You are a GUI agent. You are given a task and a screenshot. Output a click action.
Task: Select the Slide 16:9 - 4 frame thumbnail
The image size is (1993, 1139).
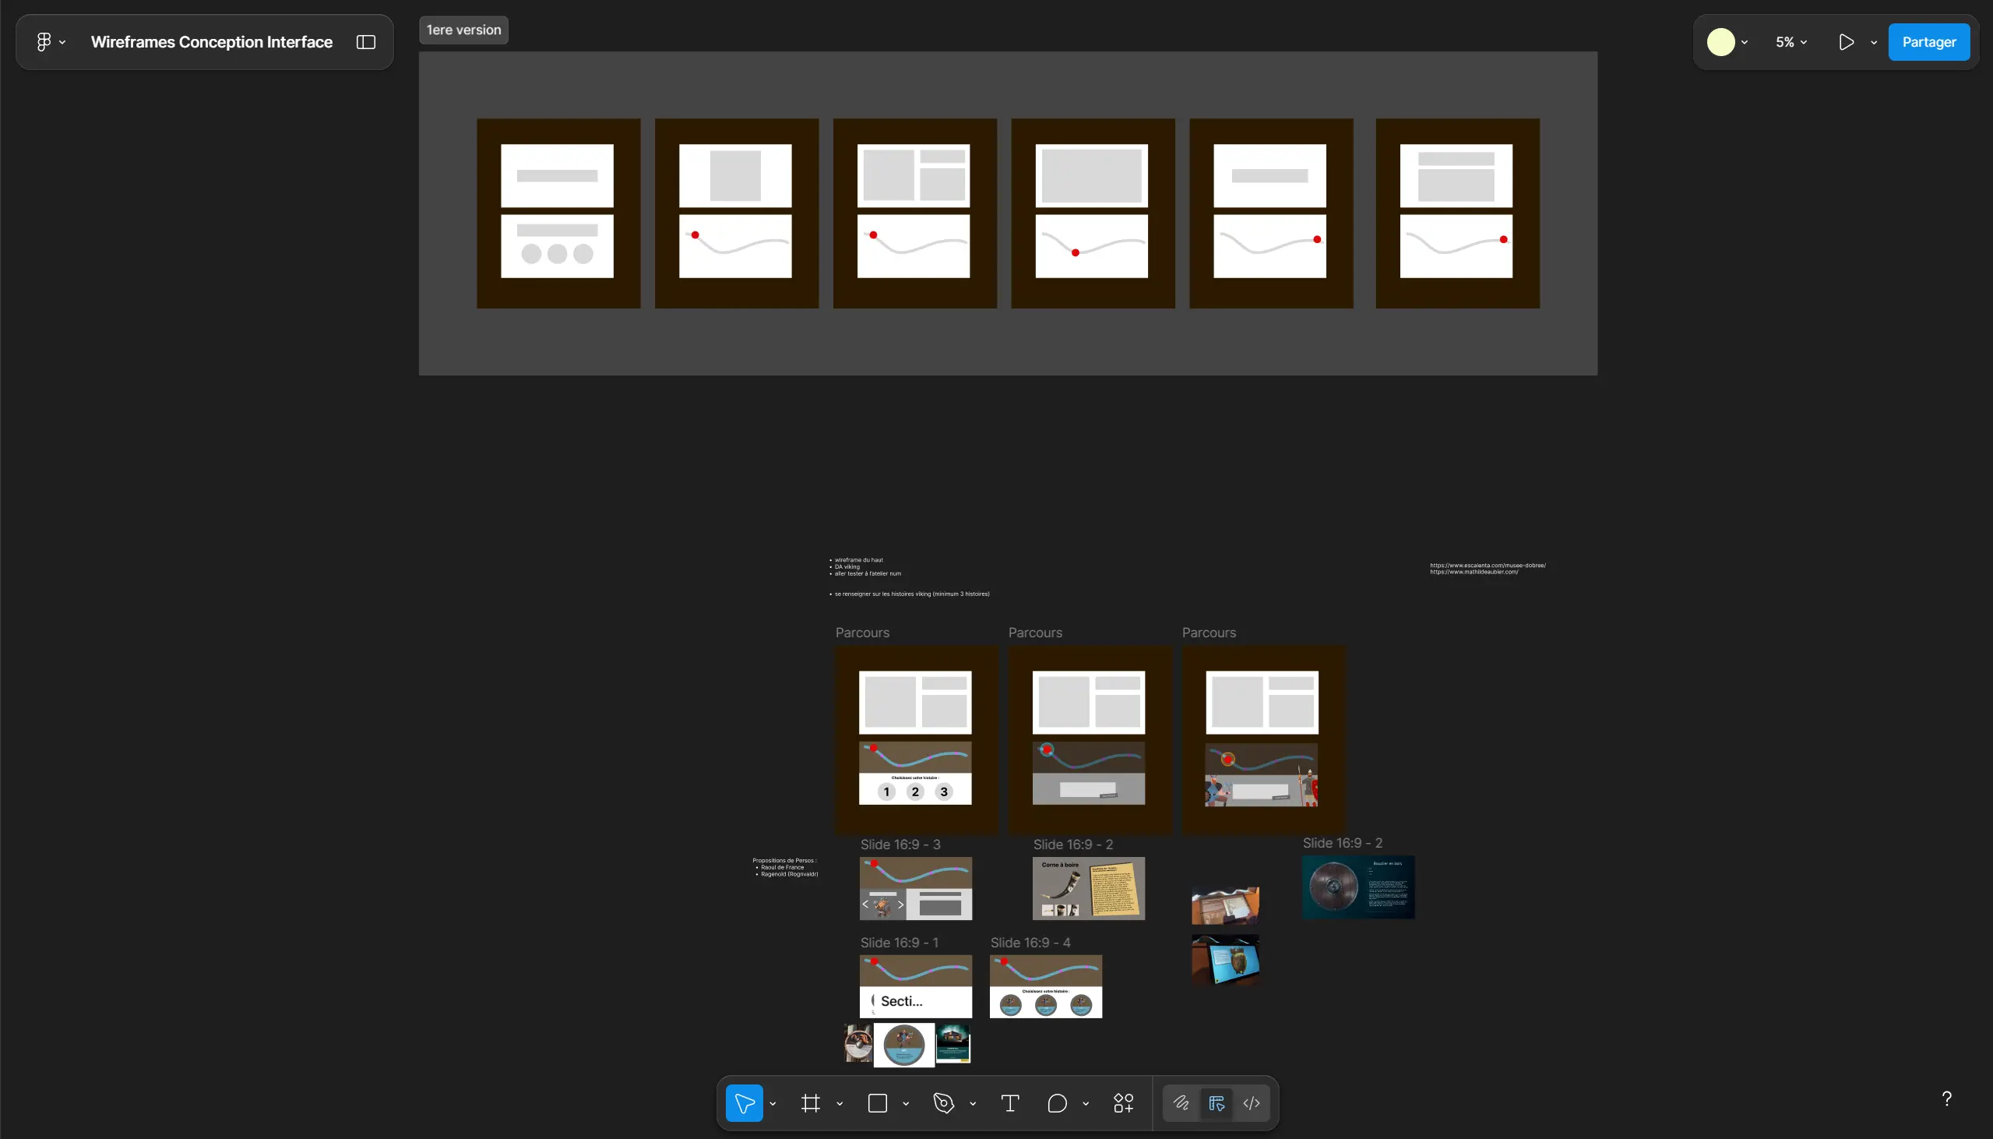1045,986
